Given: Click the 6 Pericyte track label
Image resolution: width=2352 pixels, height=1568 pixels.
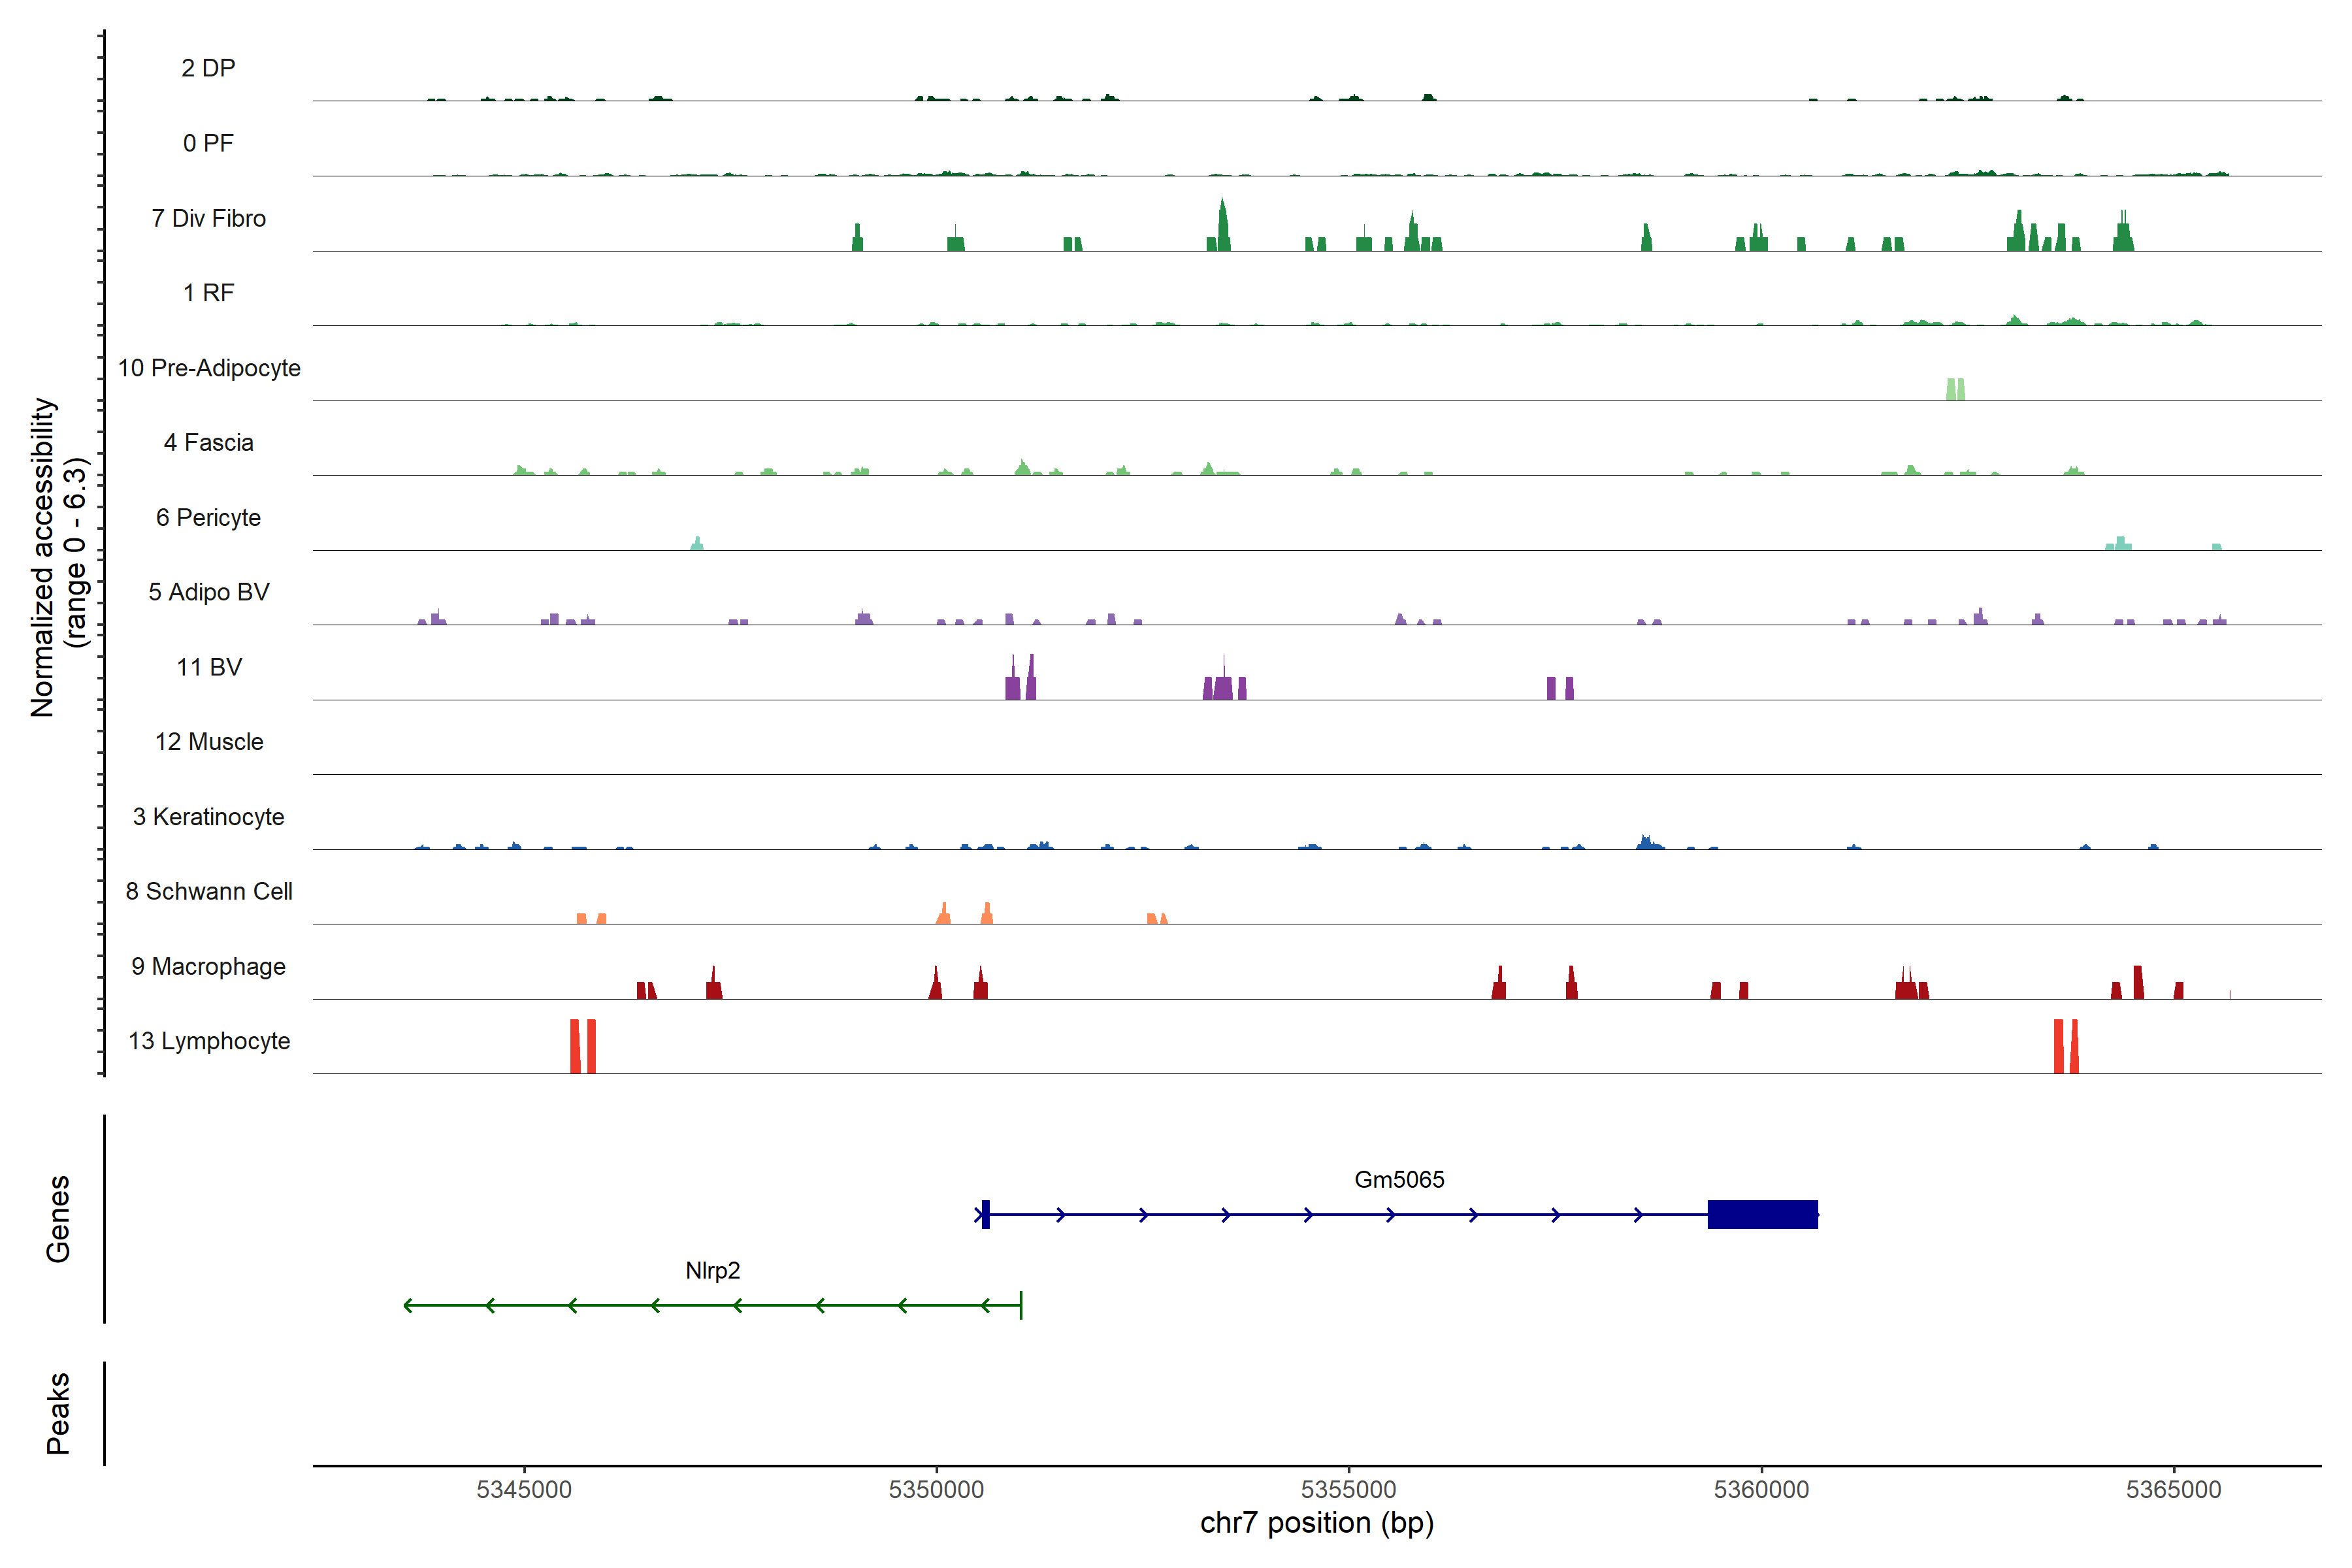Looking at the screenshot, I should [x=208, y=517].
